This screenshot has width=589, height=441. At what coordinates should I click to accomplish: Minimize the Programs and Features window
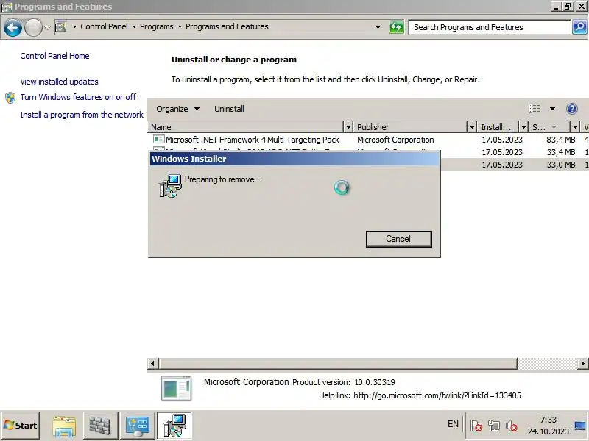click(557, 7)
